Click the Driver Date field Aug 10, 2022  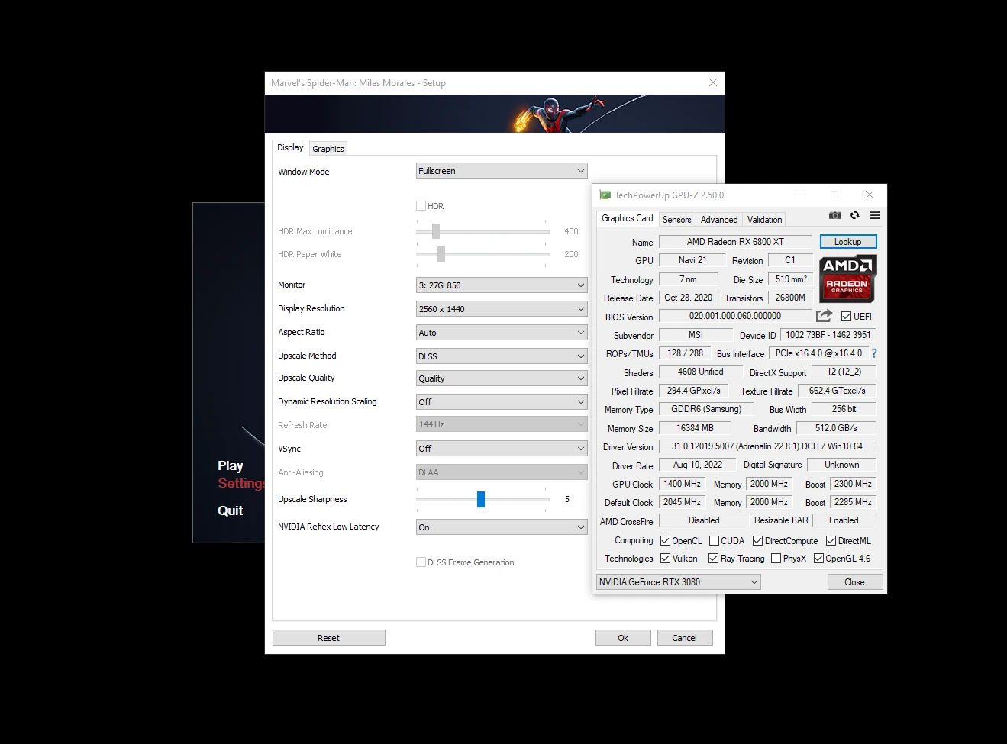pyautogui.click(x=698, y=465)
